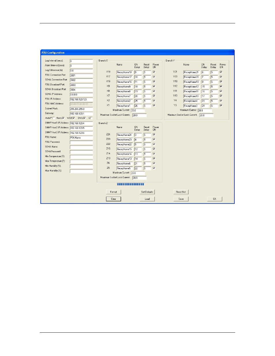Click the Max Temperature (F) field
Image resolution: width=275 pixels, height=356 pixels.
coord(81,162)
